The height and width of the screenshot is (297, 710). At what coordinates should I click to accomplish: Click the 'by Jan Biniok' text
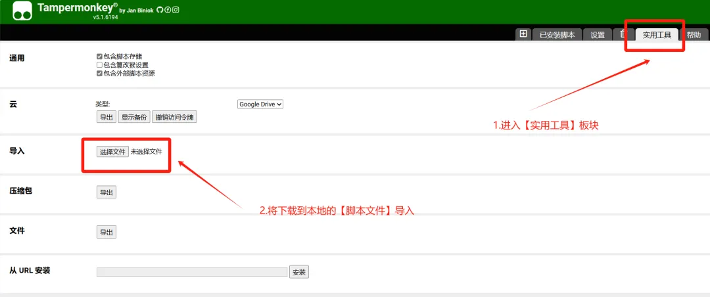(137, 11)
